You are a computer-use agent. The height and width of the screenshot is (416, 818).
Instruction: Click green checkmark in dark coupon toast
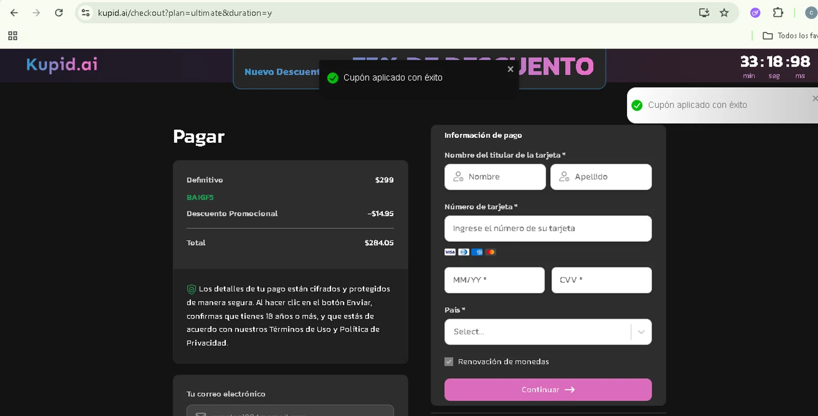tap(333, 78)
